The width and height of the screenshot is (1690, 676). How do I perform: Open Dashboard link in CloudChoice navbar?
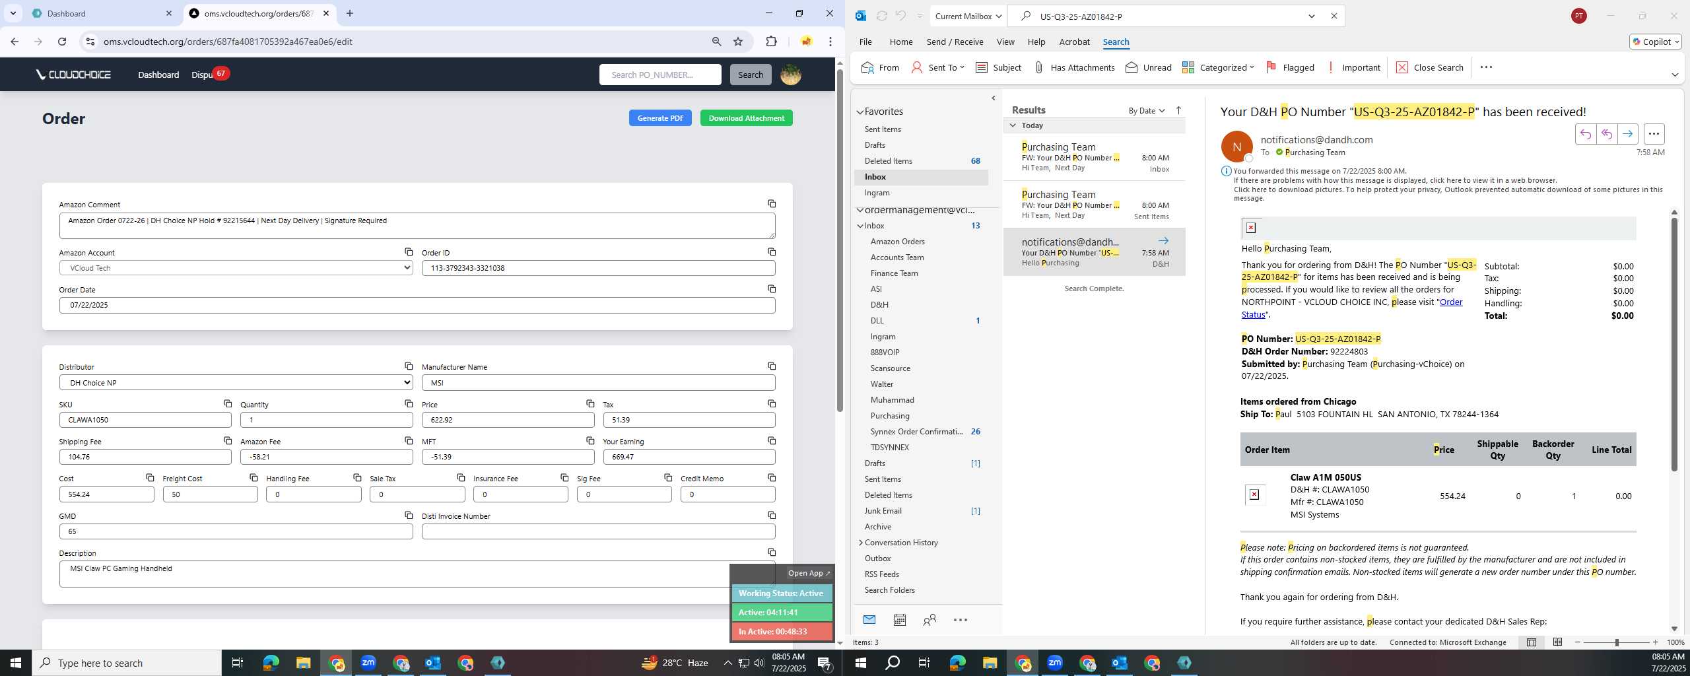click(158, 75)
